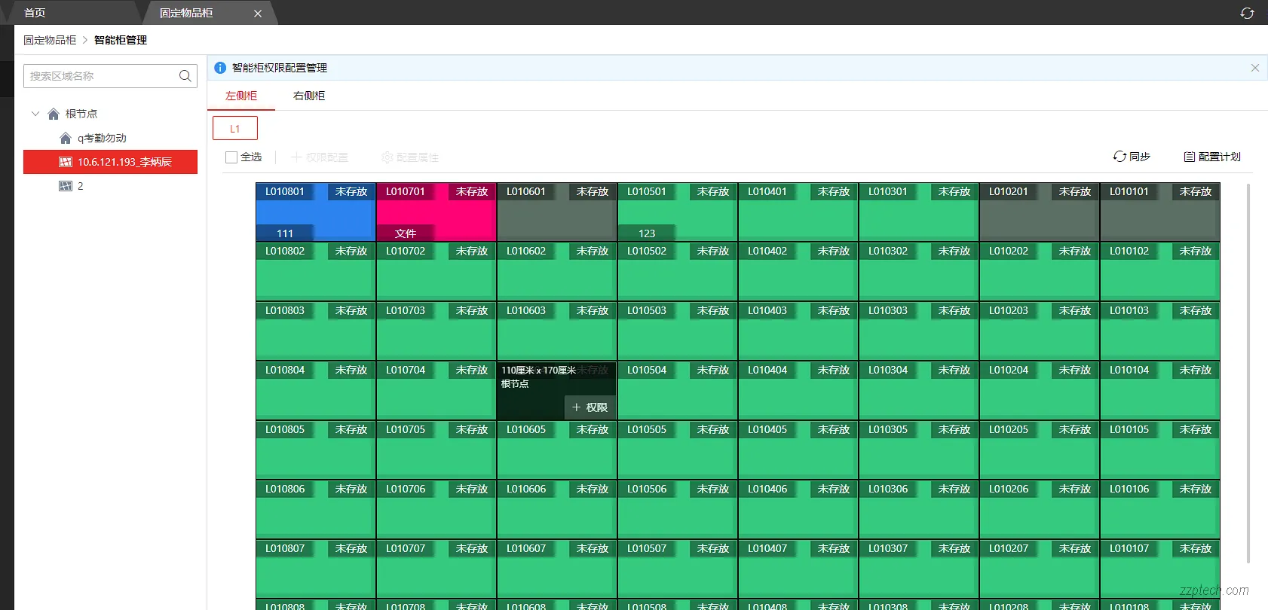Click the q考勤勿动 home icon
This screenshot has height=610, width=1268.
pos(66,139)
